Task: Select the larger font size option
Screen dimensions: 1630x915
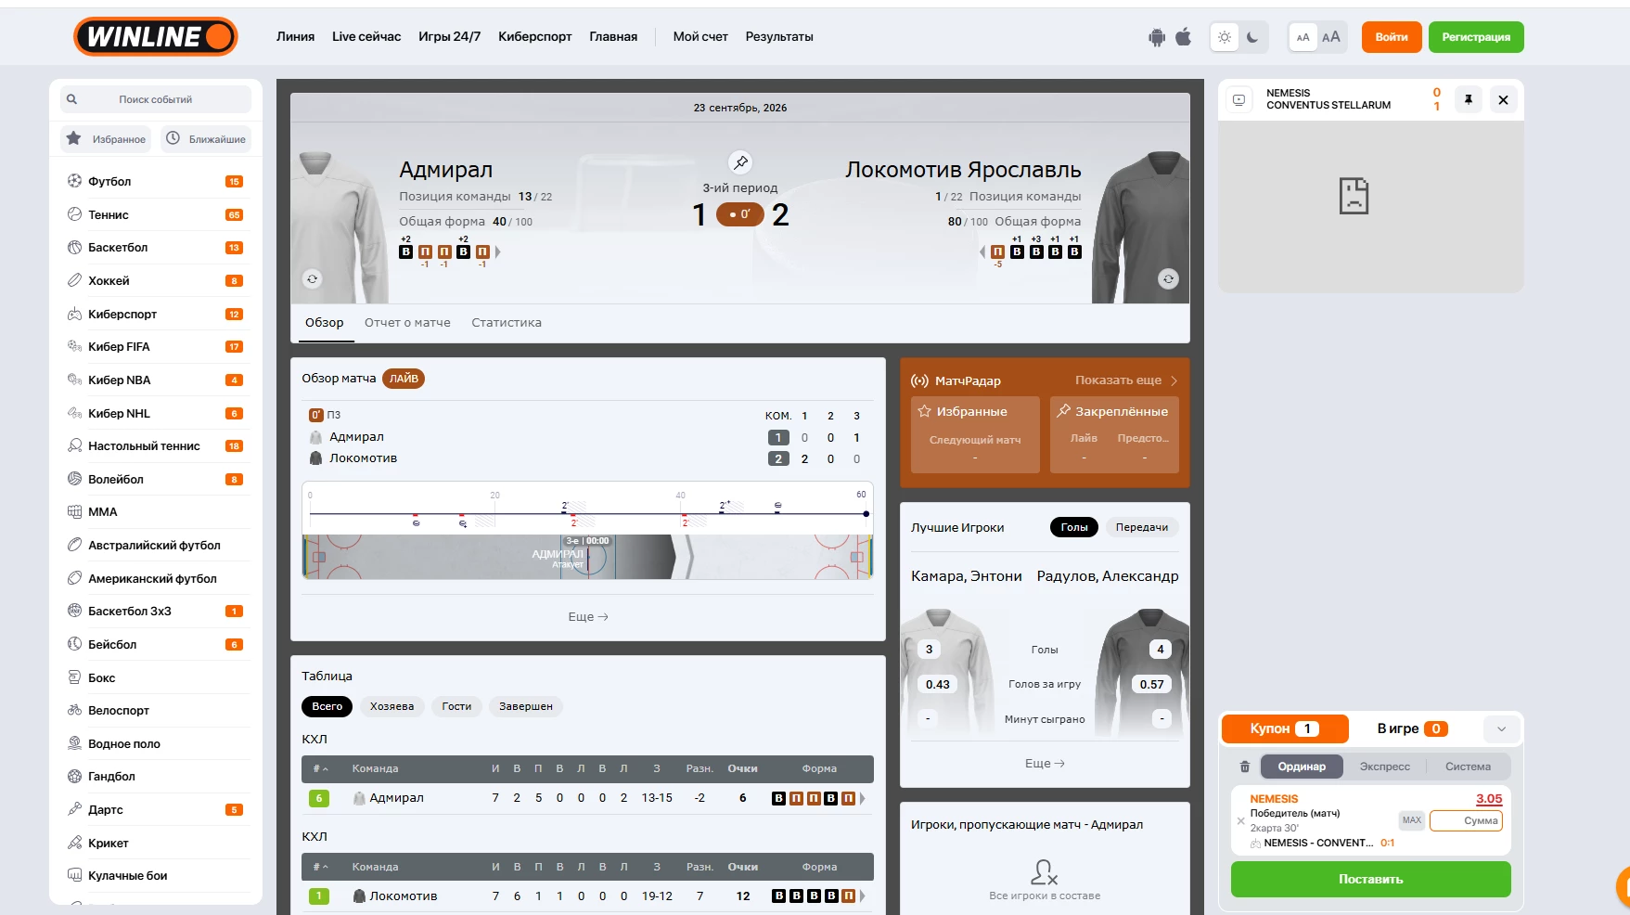Action: (1331, 37)
